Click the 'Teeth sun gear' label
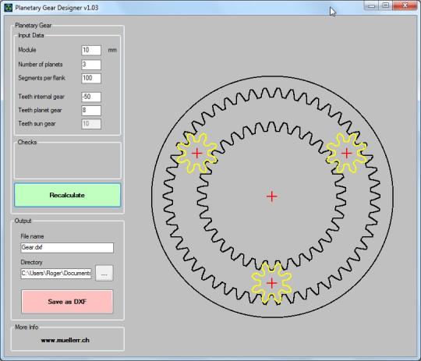This screenshot has height=361, width=421. (x=37, y=123)
